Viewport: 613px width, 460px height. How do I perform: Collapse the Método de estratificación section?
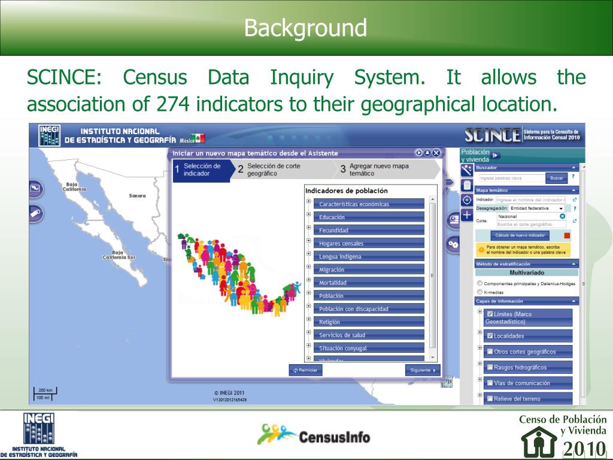573,264
